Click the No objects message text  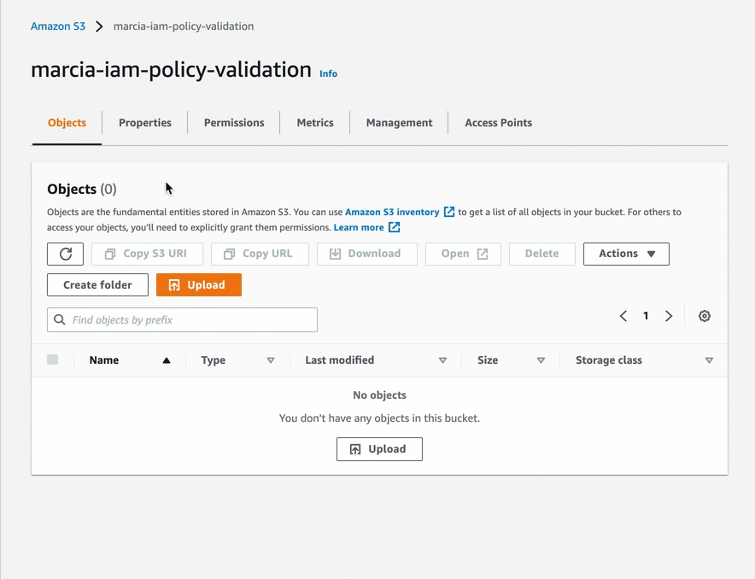(379, 395)
